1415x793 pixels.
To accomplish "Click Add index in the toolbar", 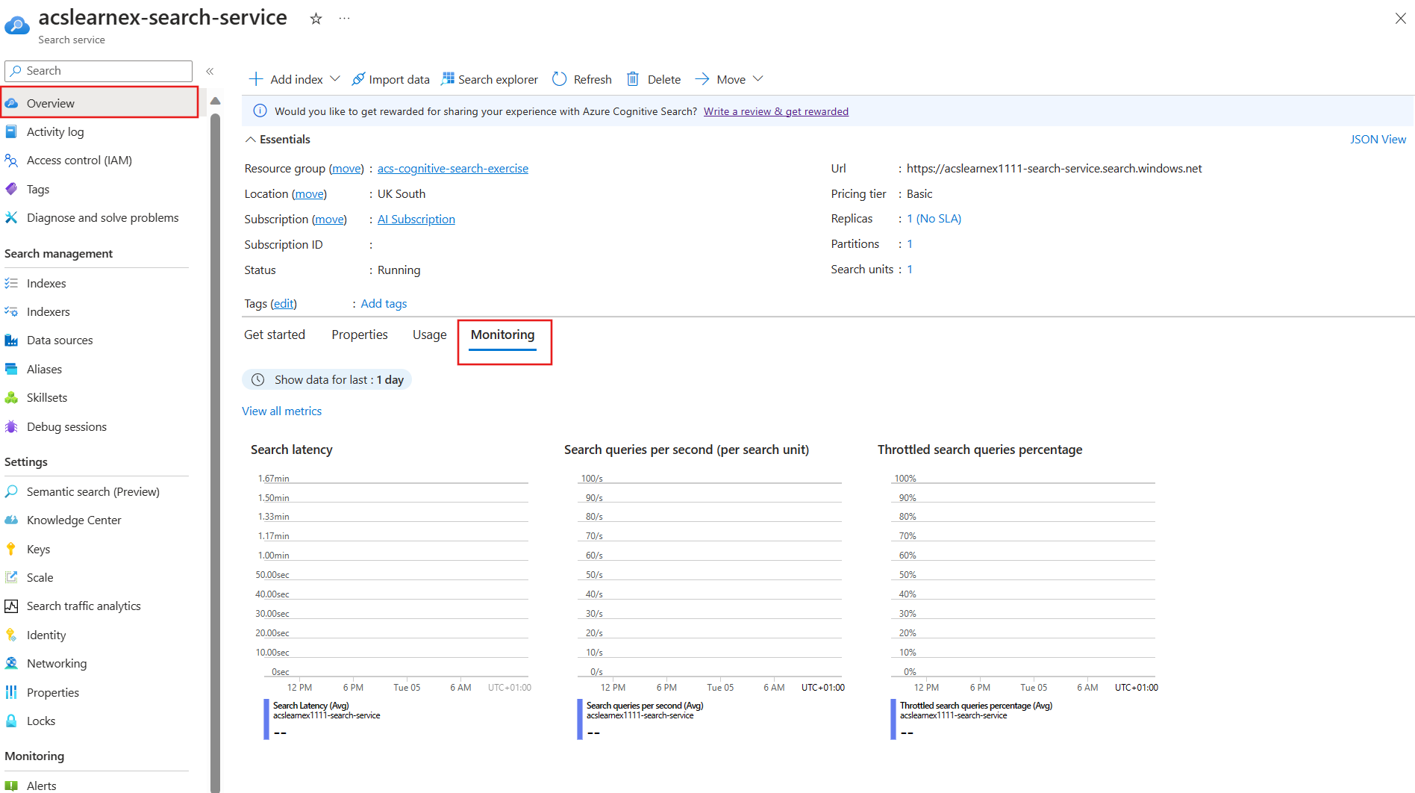I will 286,79.
